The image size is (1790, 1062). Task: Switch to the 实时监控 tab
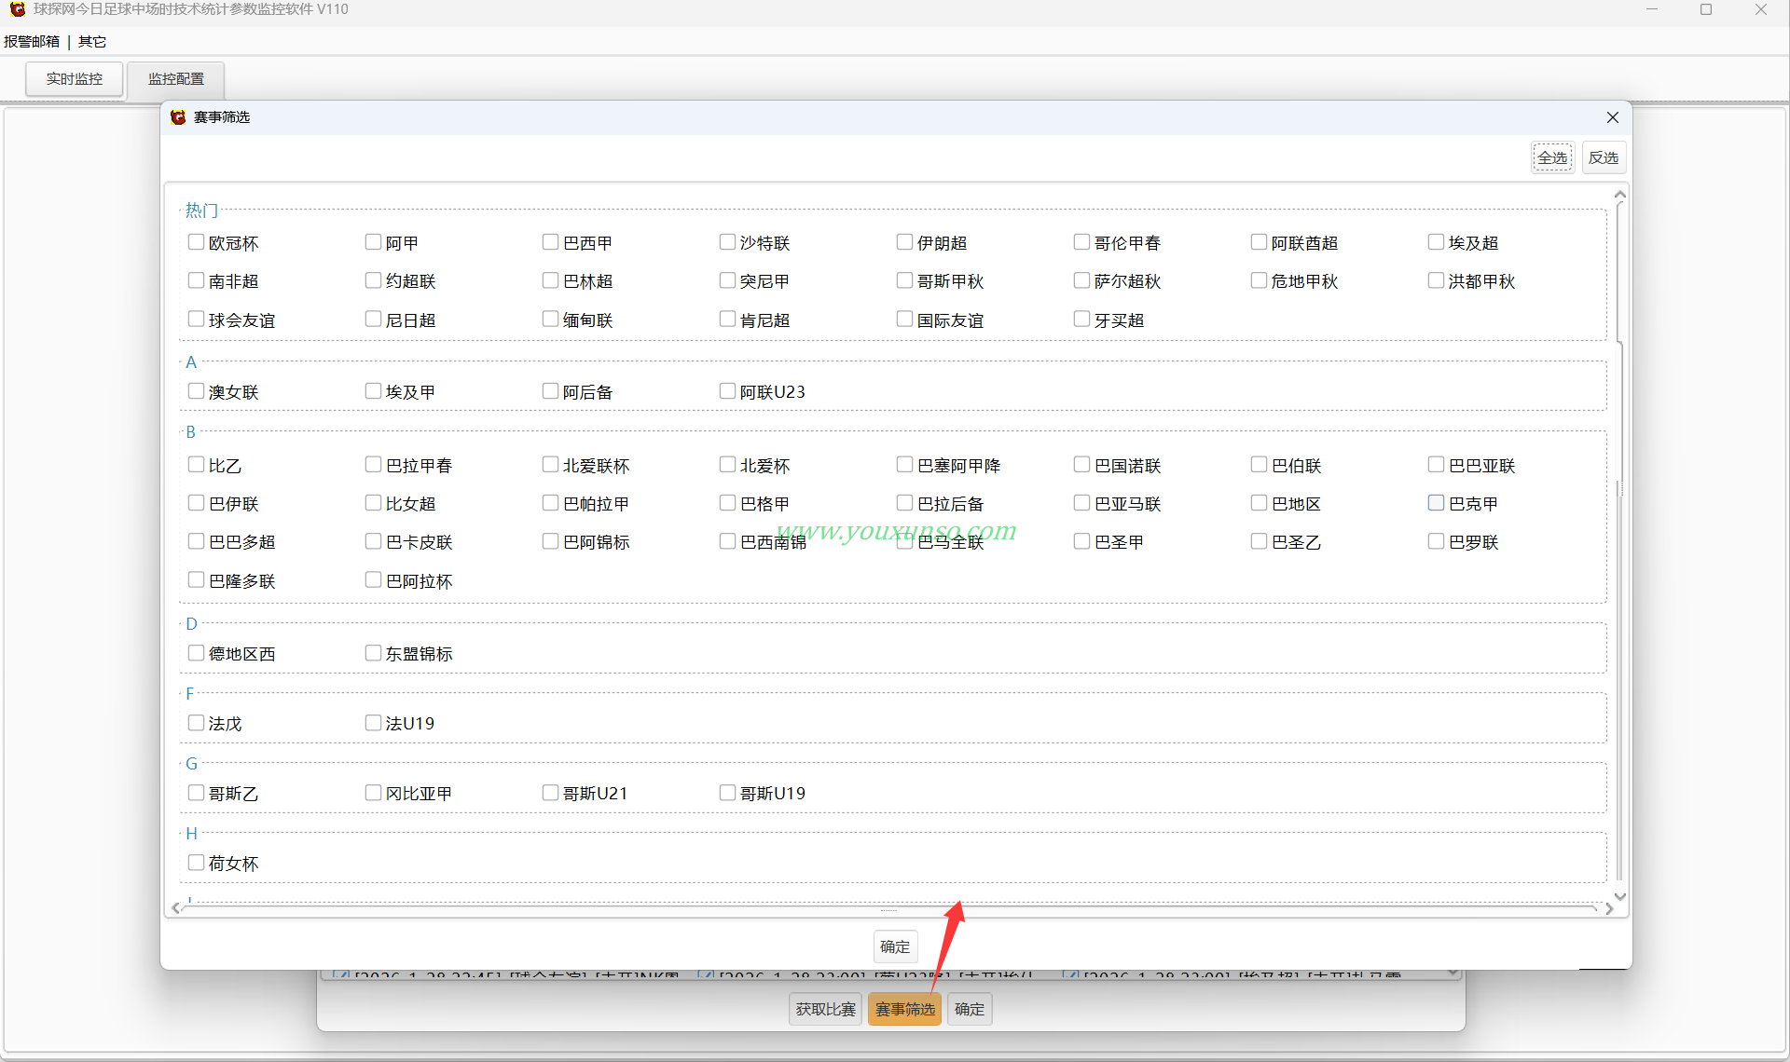75,79
